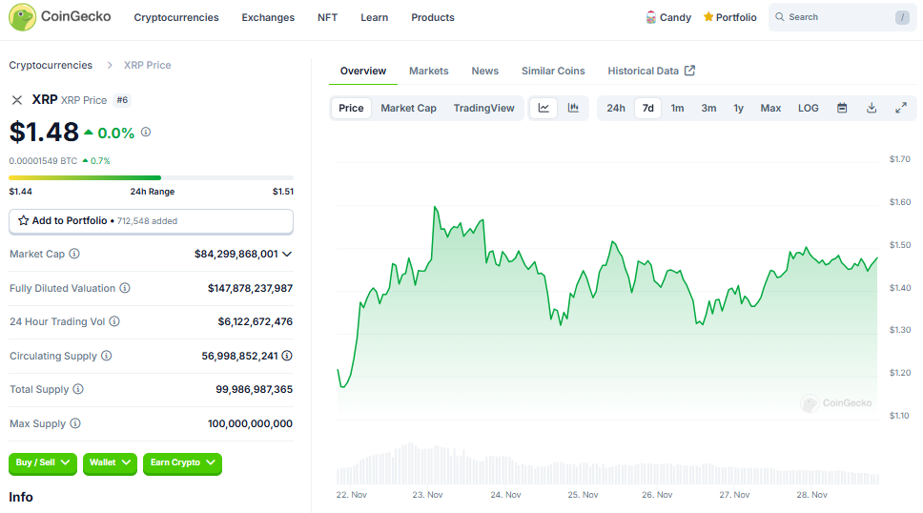Click the XRP coin logo icon
Viewport: 923px width, 513px height.
pos(17,100)
